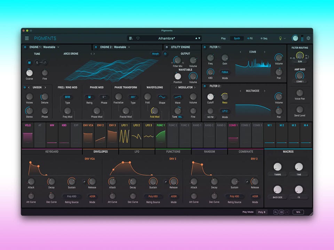Select previous filter type before MULTIMODE

tap(240, 91)
